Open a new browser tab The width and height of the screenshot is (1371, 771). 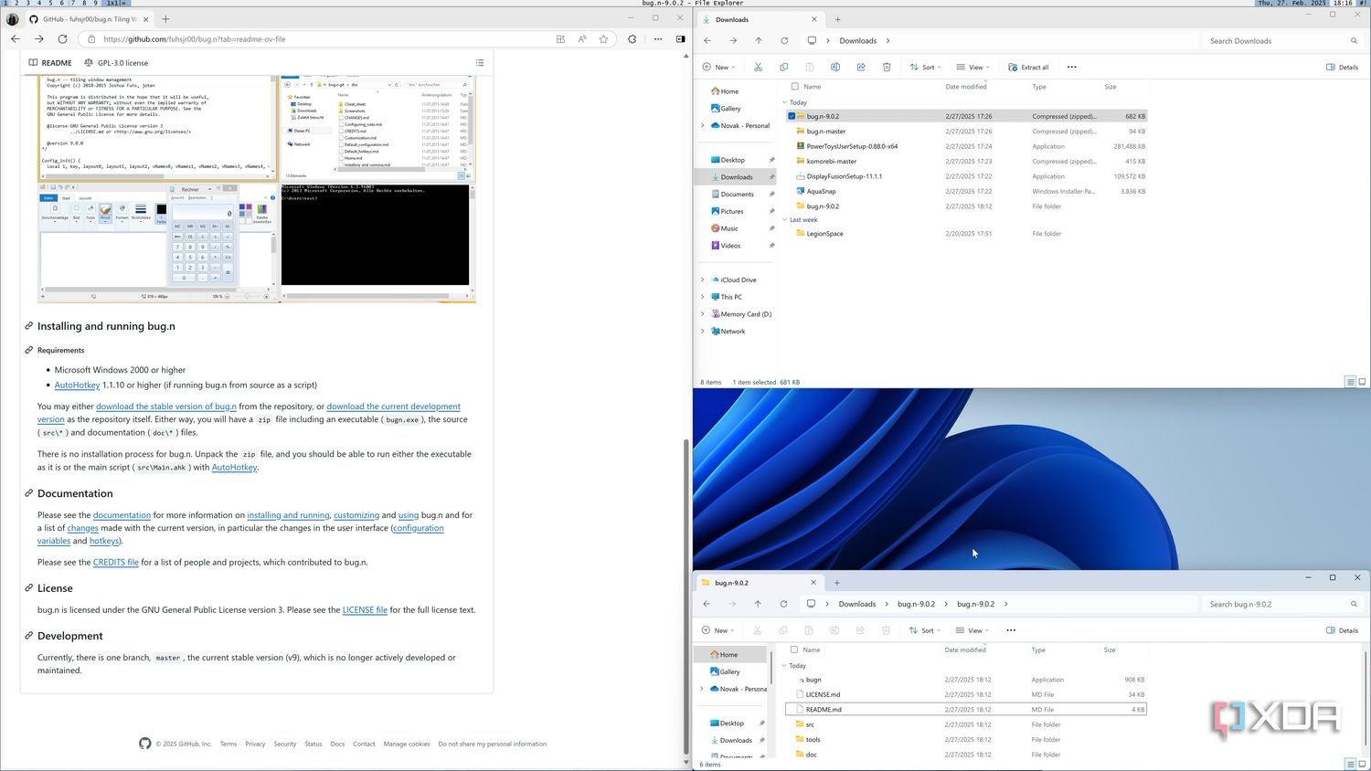(x=165, y=18)
